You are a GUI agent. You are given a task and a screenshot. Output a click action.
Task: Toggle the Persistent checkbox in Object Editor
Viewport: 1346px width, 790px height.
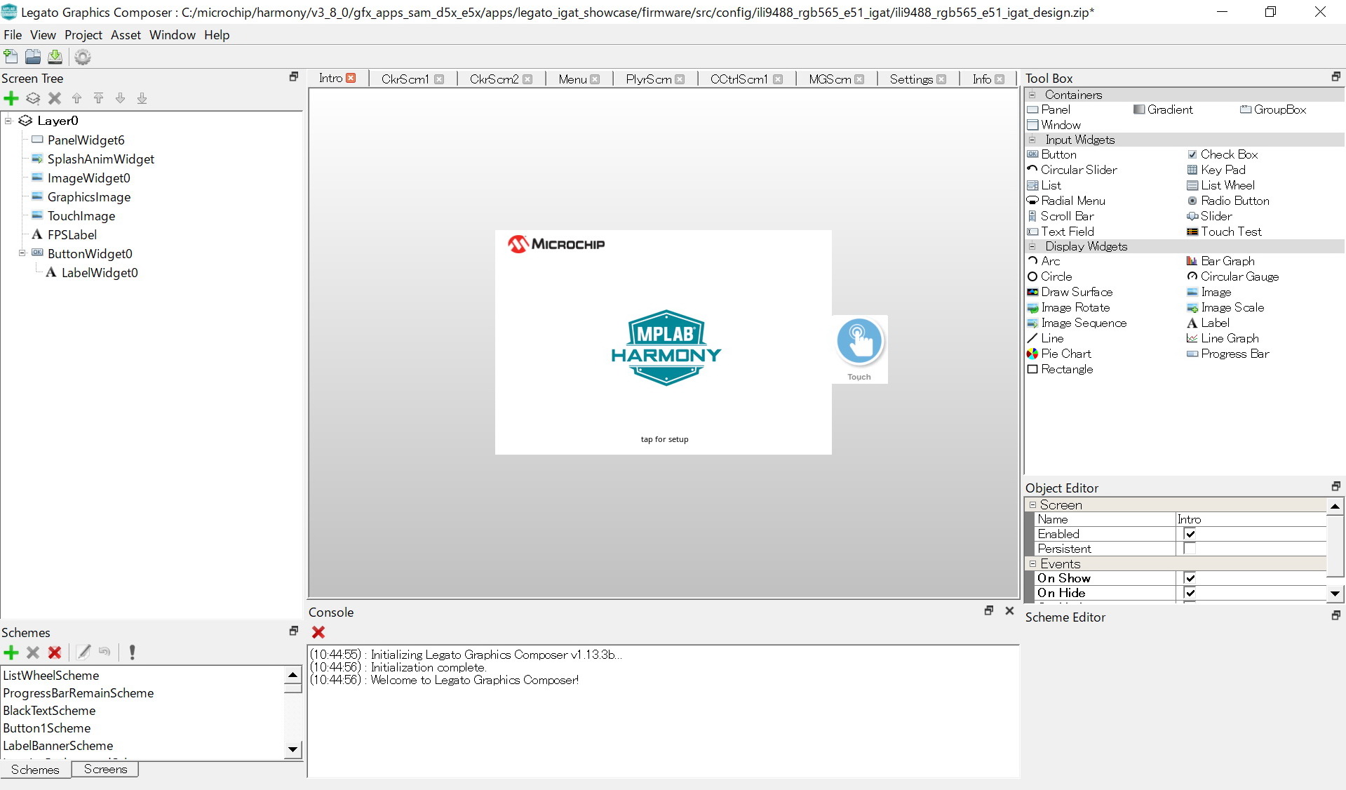point(1190,549)
